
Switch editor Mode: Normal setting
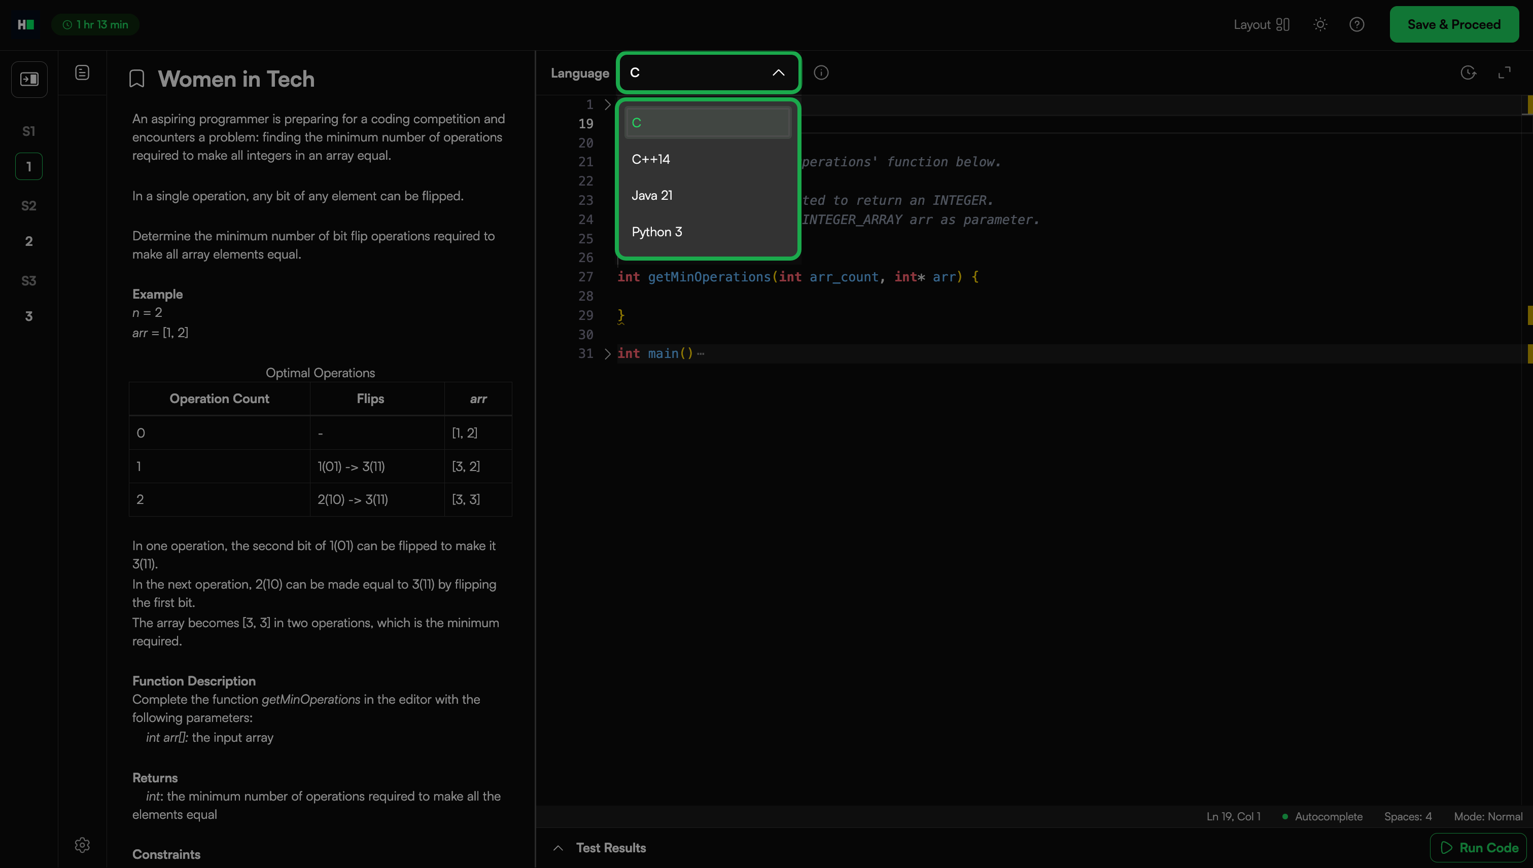[x=1488, y=817]
